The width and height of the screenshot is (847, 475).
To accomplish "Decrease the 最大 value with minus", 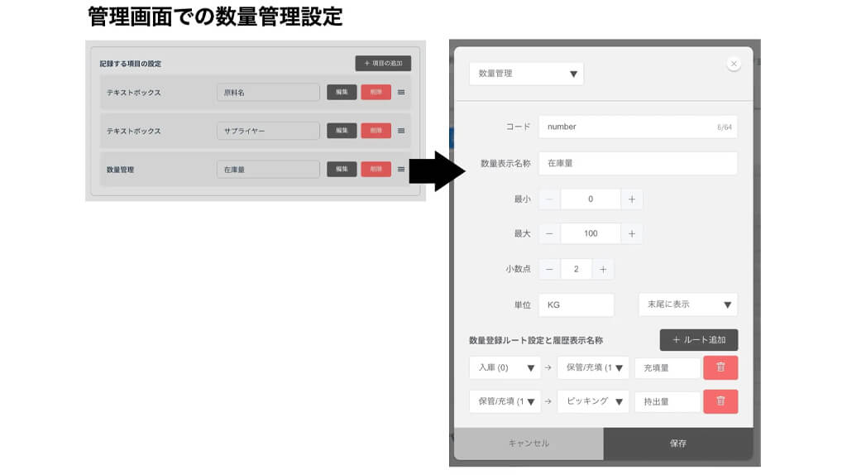I will [549, 234].
